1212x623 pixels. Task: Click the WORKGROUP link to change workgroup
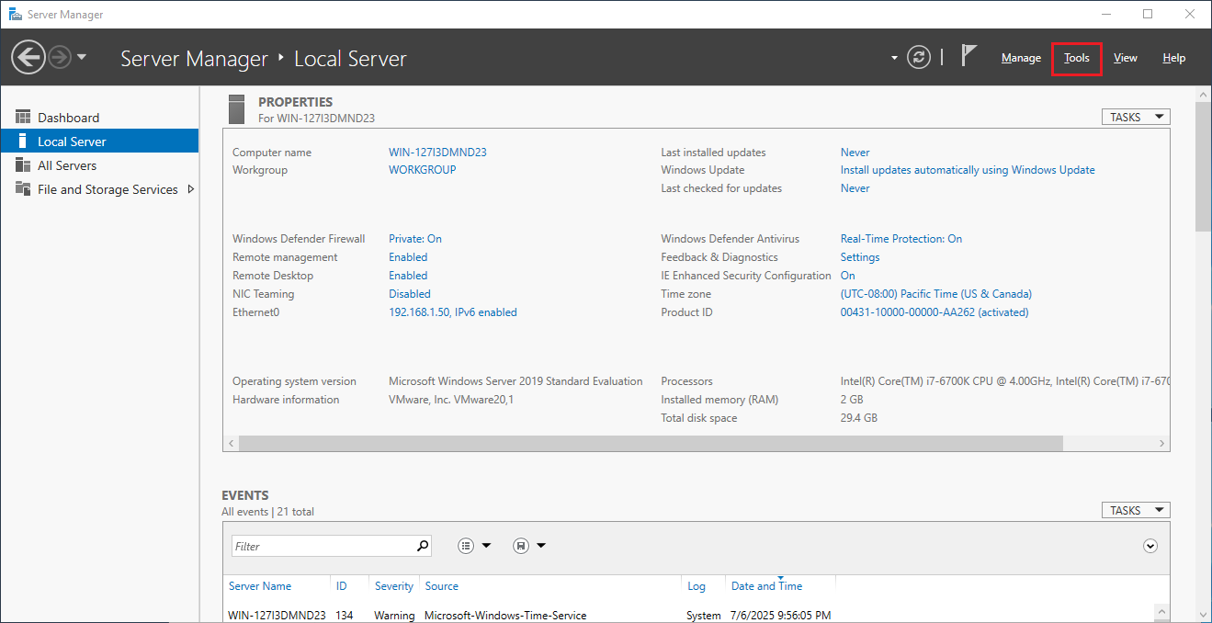click(422, 169)
